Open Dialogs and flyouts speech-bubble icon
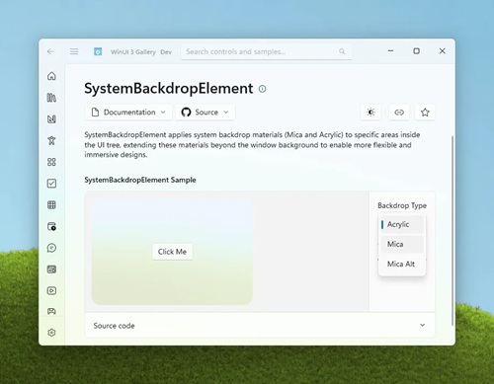This screenshot has height=384, width=494. point(51,248)
